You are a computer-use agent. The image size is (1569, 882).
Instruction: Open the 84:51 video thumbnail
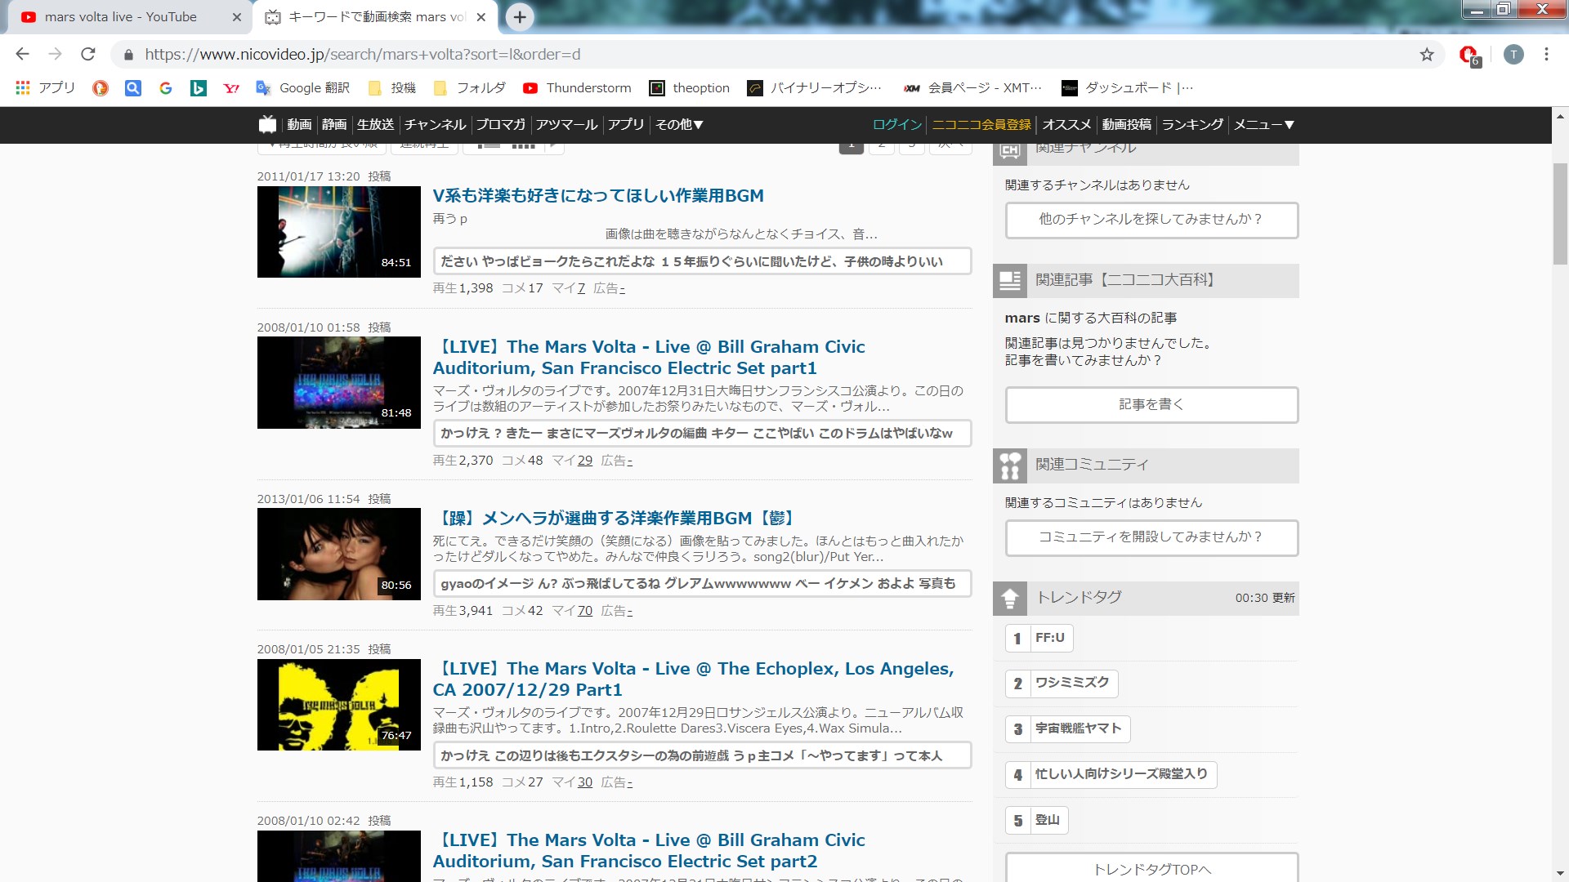pos(339,232)
